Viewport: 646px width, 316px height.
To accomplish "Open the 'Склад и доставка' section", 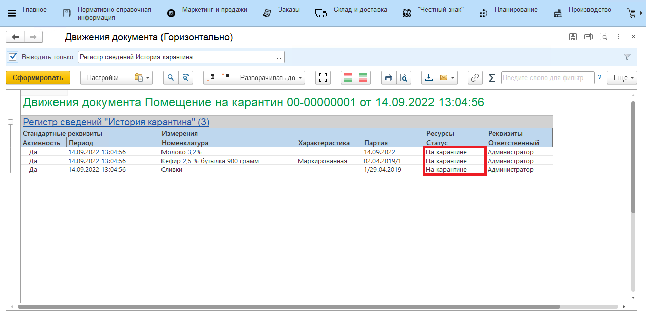I will [x=360, y=10].
